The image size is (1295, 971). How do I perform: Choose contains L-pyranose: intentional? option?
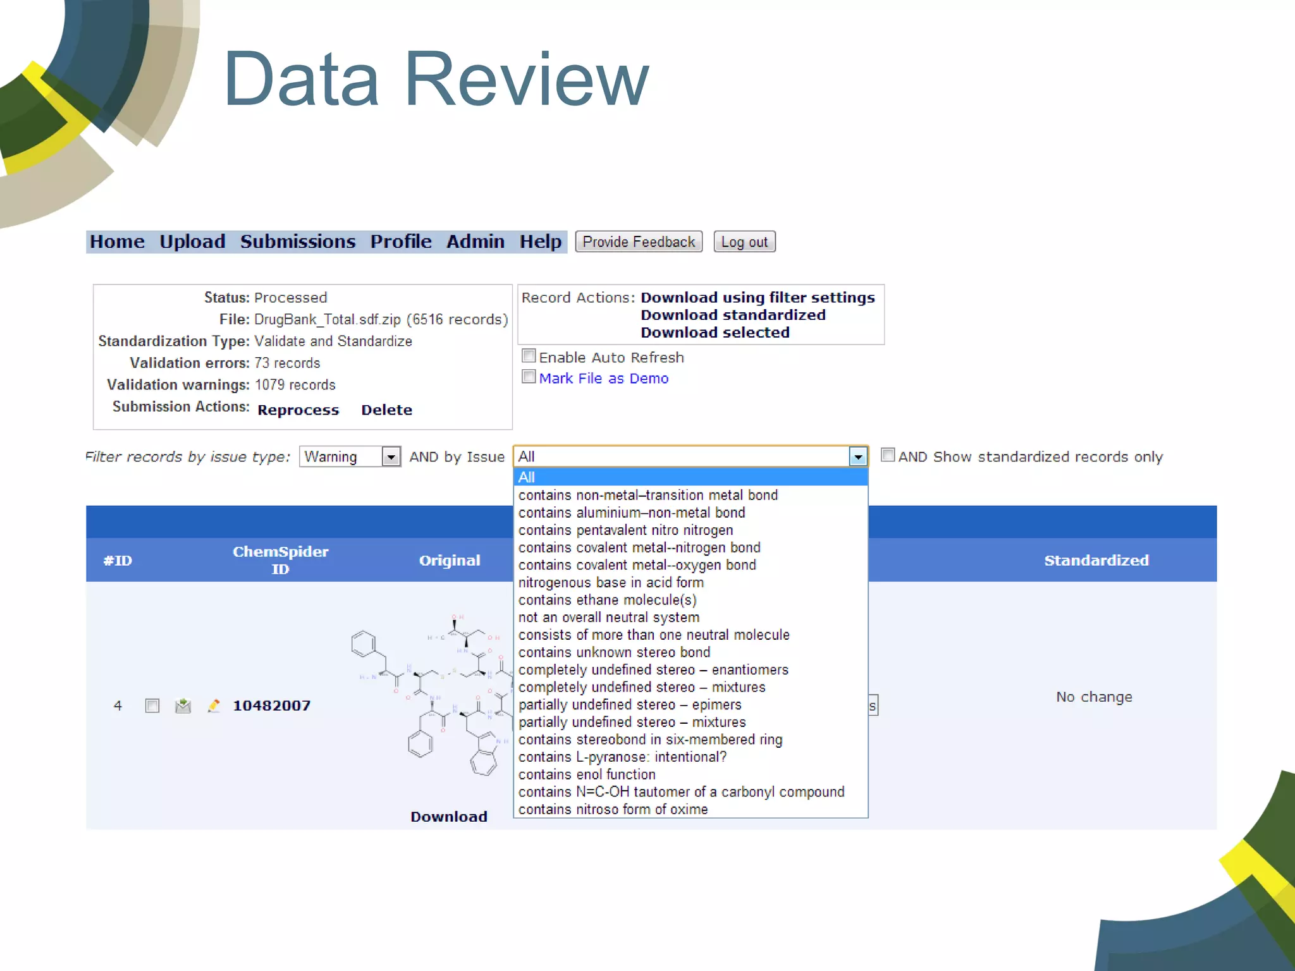tap(690, 757)
